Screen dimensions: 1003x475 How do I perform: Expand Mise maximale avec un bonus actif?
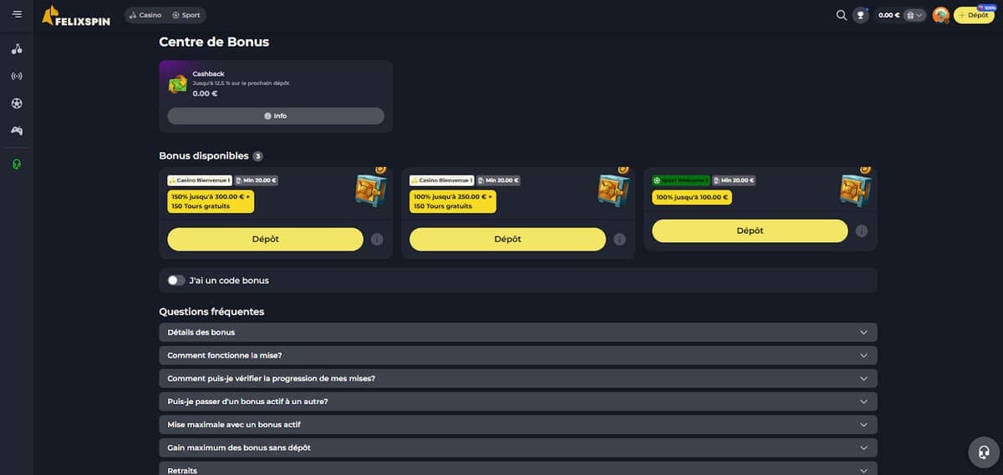point(518,424)
